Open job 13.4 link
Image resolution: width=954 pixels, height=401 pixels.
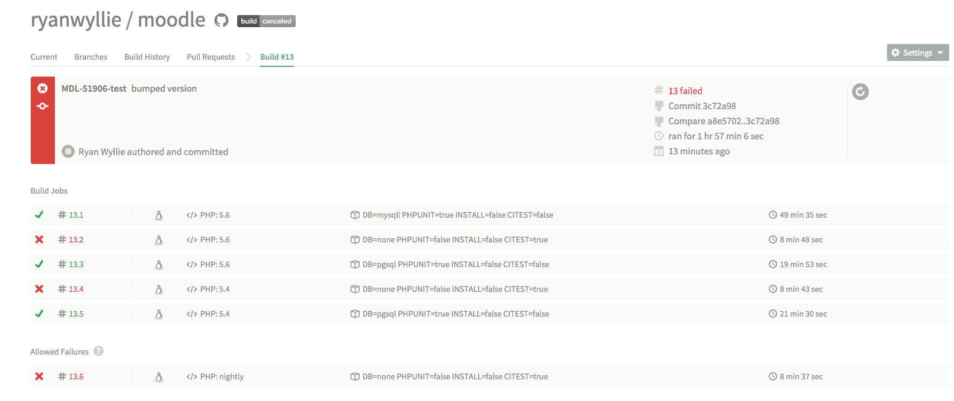[x=76, y=289]
